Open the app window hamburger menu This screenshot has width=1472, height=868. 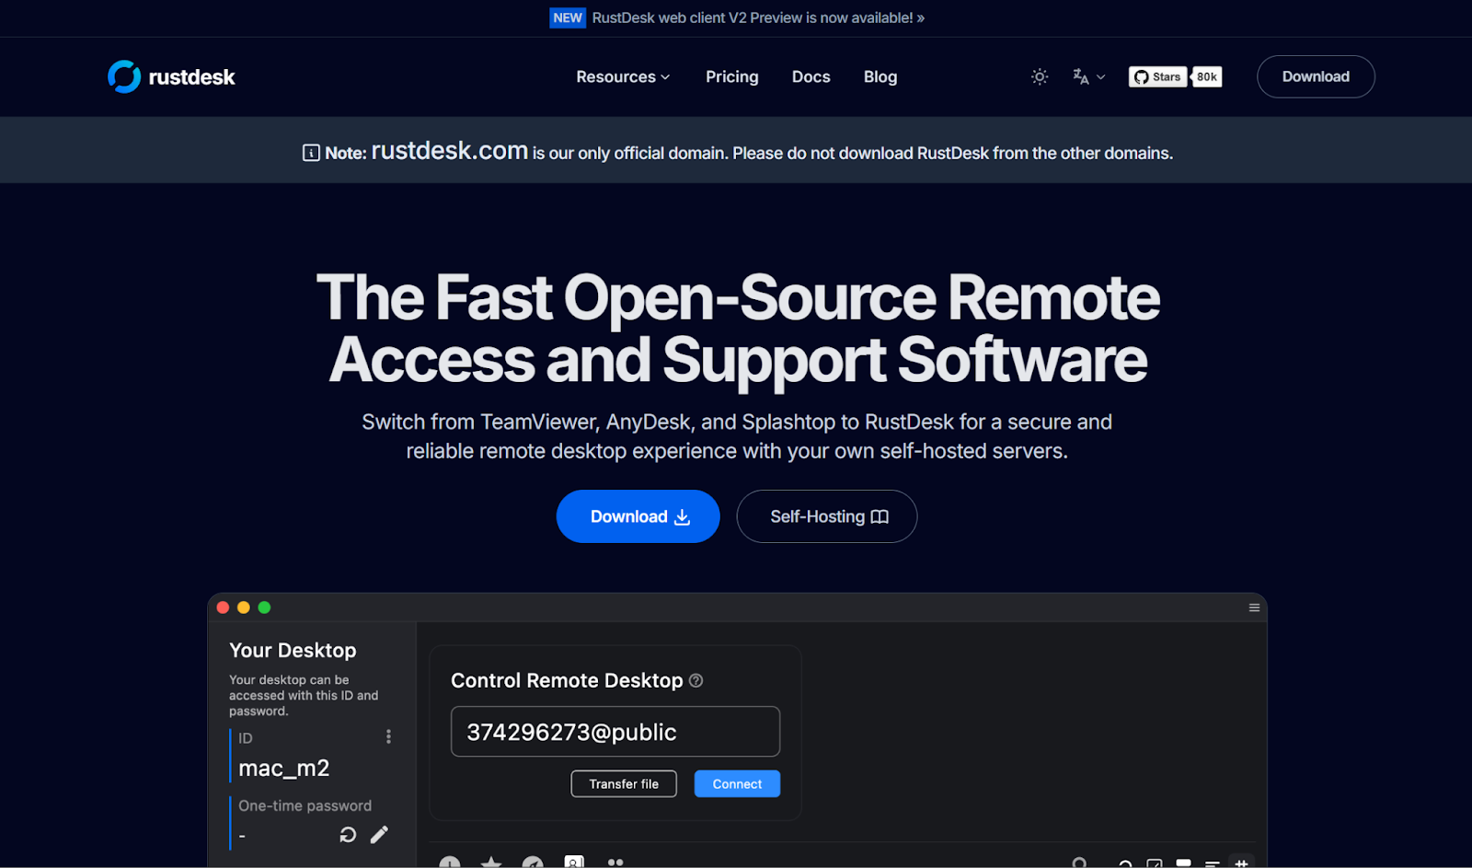pyautogui.click(x=1254, y=608)
